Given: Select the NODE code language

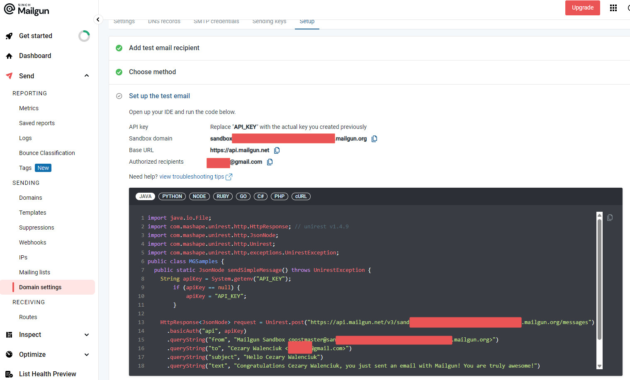Looking at the screenshot, I should coord(199,196).
